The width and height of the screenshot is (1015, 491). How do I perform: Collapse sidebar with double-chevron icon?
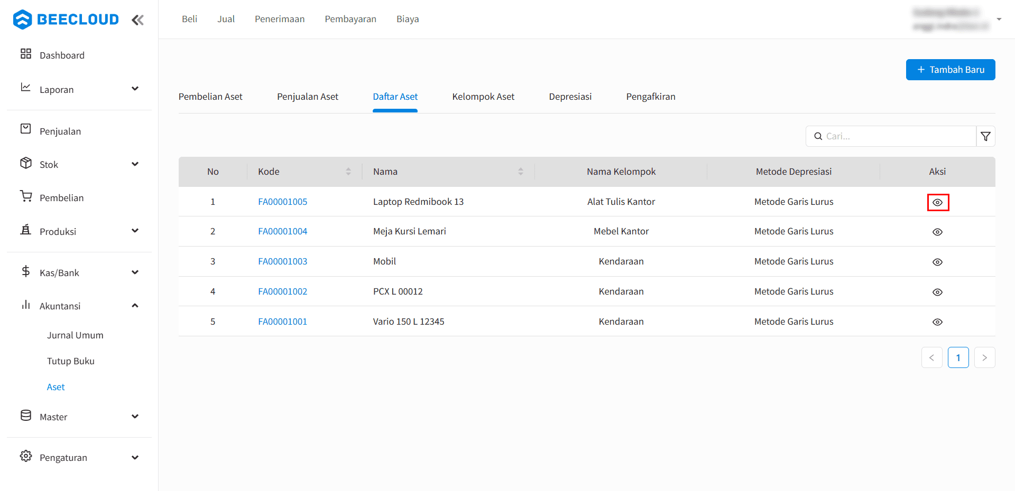pyautogui.click(x=137, y=20)
